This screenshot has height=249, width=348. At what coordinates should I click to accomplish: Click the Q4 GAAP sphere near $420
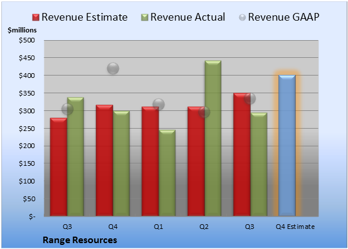click(113, 68)
